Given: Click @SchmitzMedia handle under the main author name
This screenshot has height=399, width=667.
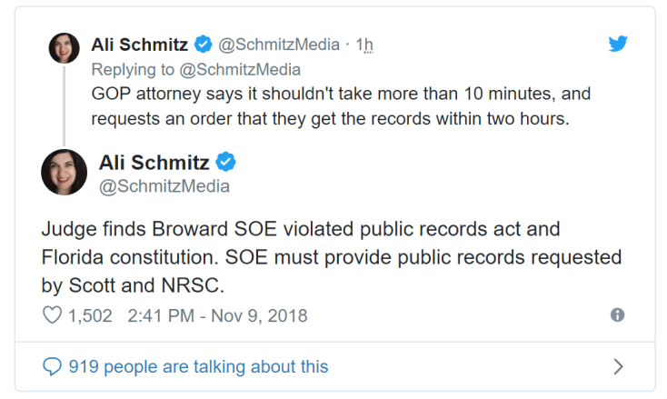Looking at the screenshot, I should tap(164, 187).
